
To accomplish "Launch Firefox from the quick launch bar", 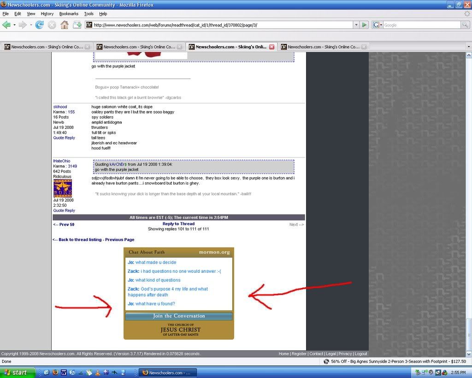I will point(55,372).
